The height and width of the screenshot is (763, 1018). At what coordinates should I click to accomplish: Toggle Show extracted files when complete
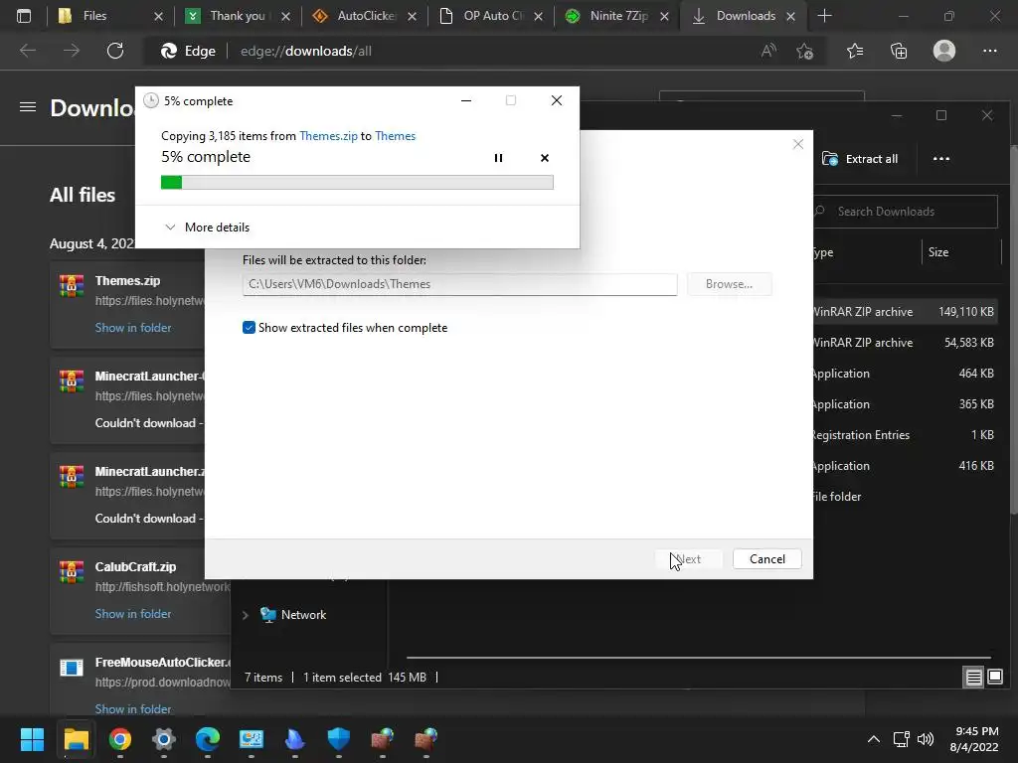coord(249,328)
